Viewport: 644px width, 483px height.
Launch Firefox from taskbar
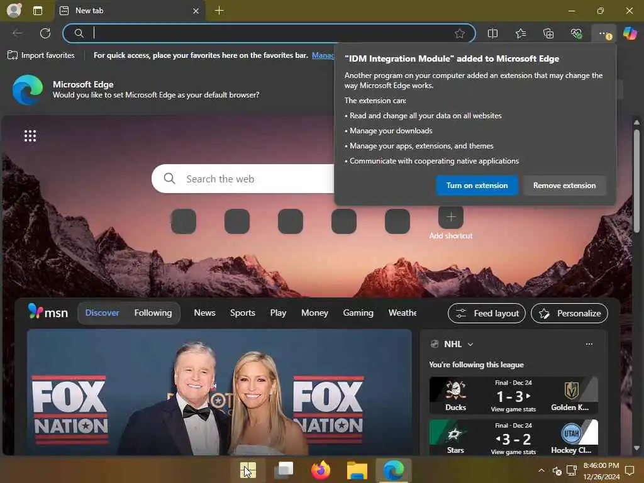[321, 470]
